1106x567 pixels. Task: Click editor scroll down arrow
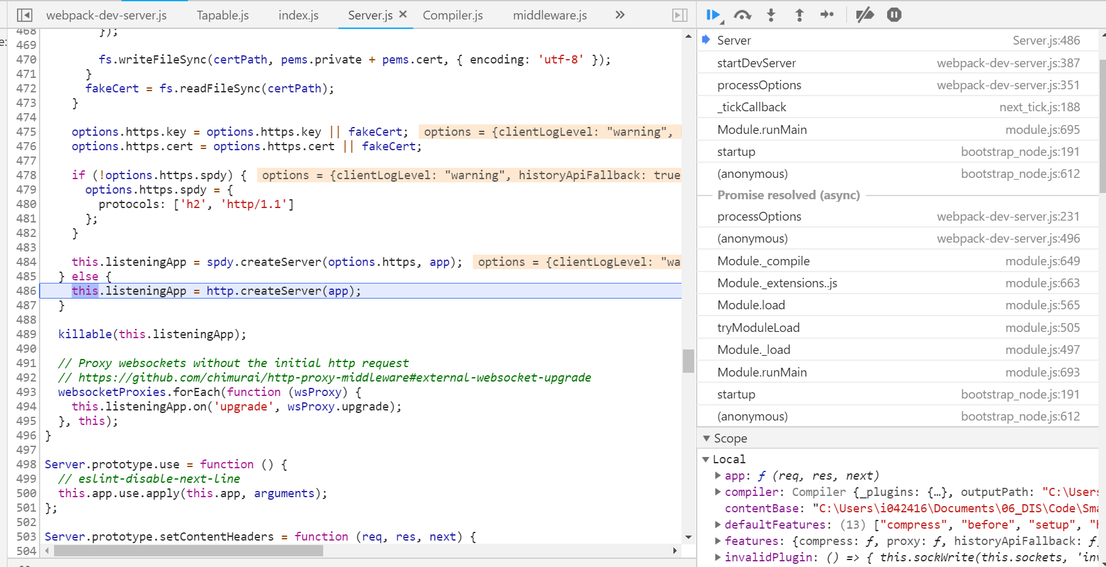click(688, 537)
